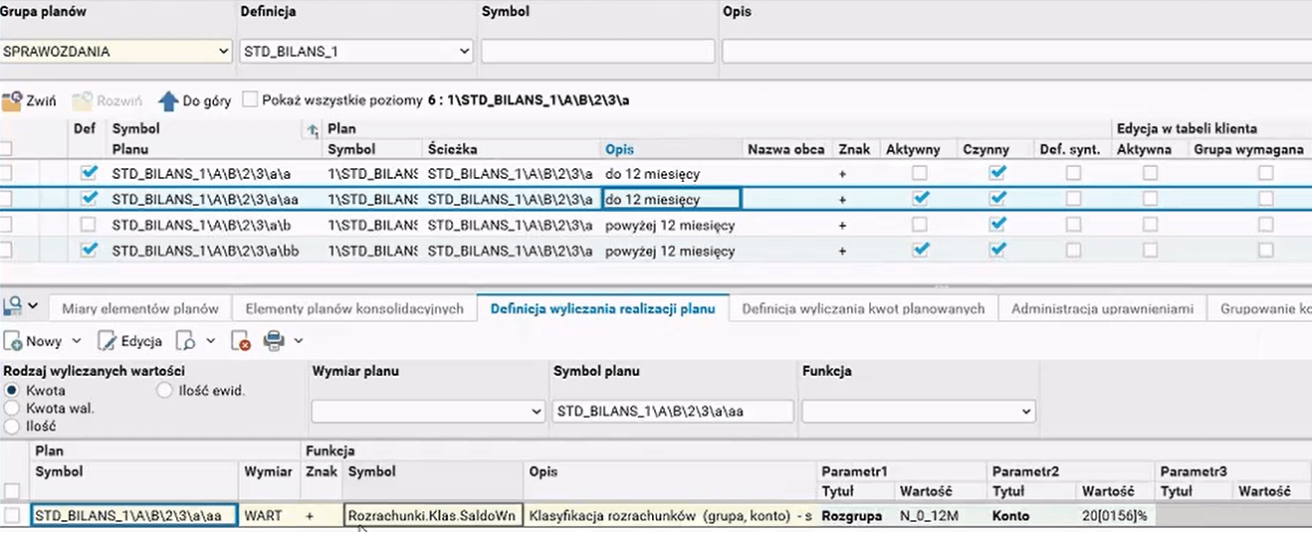Click the preview document magnifier icon
This screenshot has width=1312, height=534.
tap(186, 341)
